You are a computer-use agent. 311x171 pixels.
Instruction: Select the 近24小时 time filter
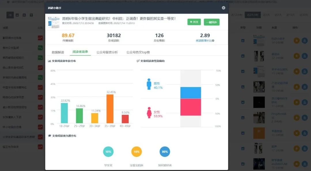(253, 15)
